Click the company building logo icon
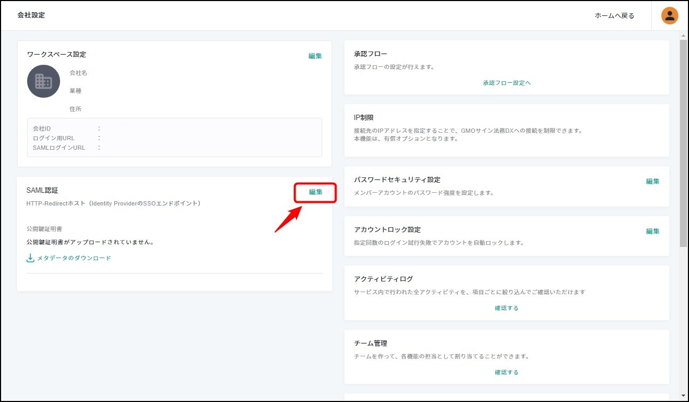 tap(44, 81)
